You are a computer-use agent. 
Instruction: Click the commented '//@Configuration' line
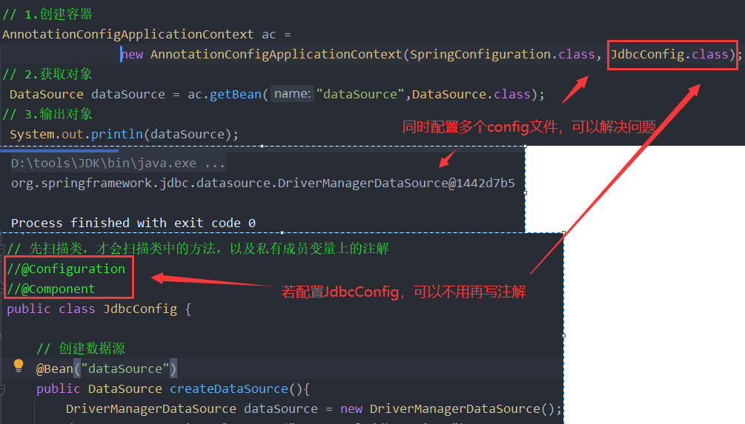pos(66,269)
